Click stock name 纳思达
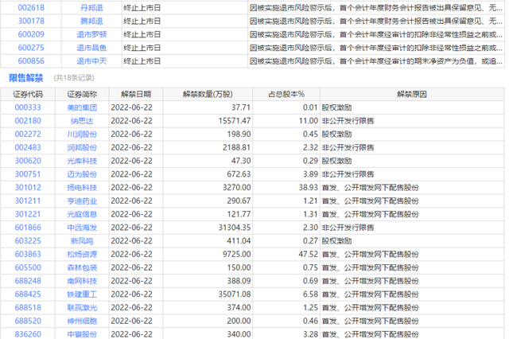The image size is (509, 339). (82, 121)
